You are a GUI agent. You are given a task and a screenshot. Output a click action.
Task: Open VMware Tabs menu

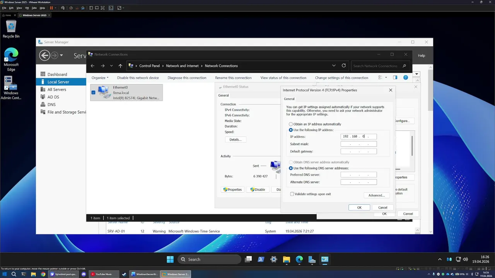coord(34,8)
